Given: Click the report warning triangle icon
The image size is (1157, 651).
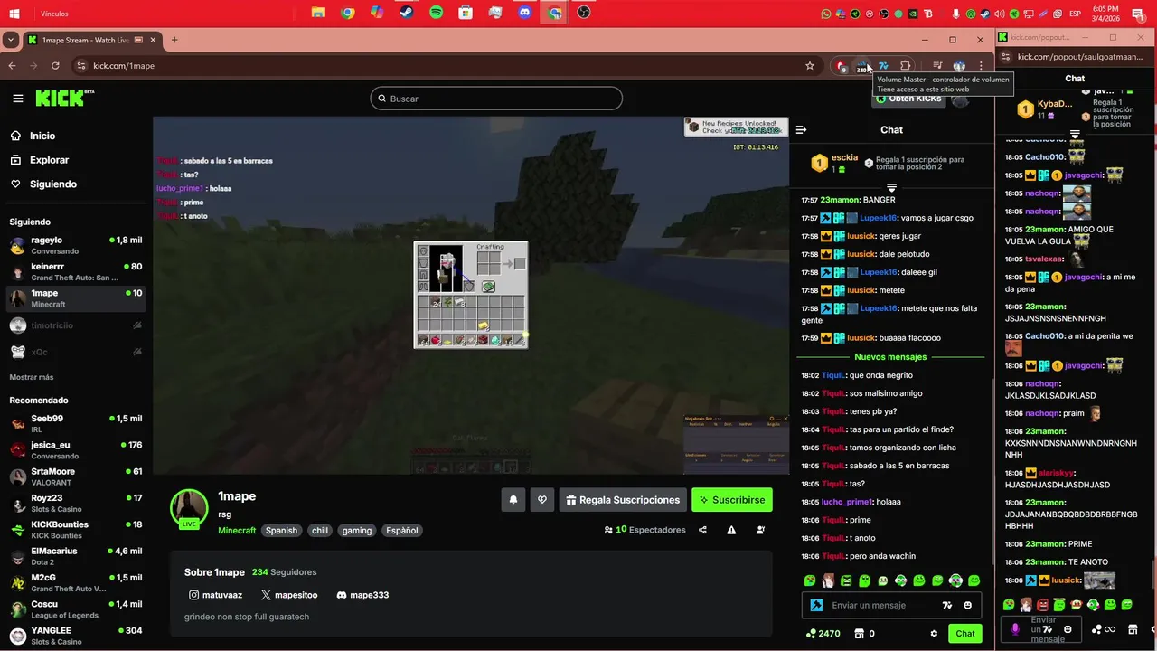Looking at the screenshot, I should click(x=731, y=530).
